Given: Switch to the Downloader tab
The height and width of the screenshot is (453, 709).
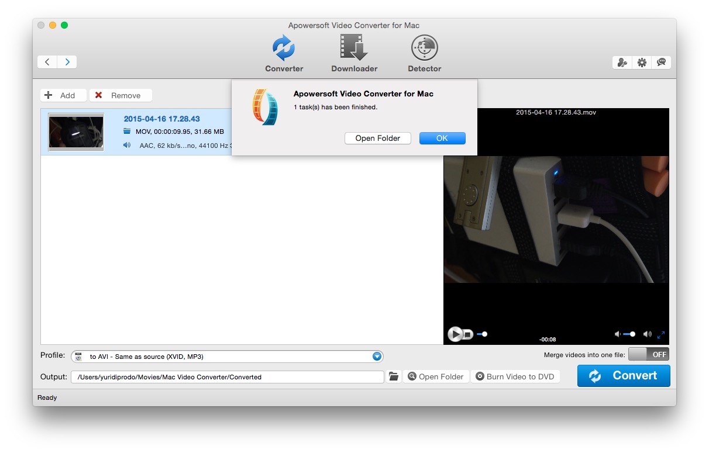Looking at the screenshot, I should (x=354, y=54).
